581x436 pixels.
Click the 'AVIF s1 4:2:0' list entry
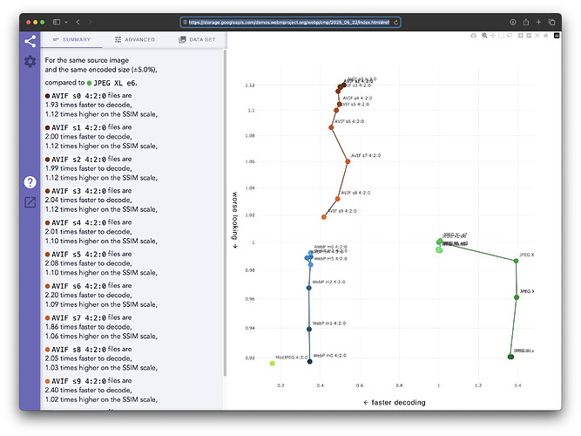[x=79, y=127]
